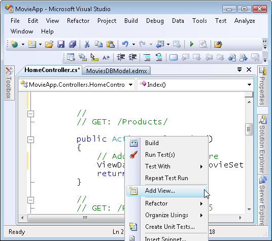Click the Cut scissors icon
Image resolution: width=272 pixels, height=241 pixels.
point(87,44)
